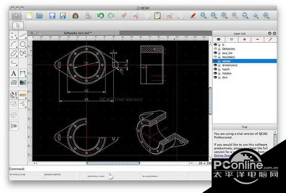Remove layer with red minus

click(257, 39)
